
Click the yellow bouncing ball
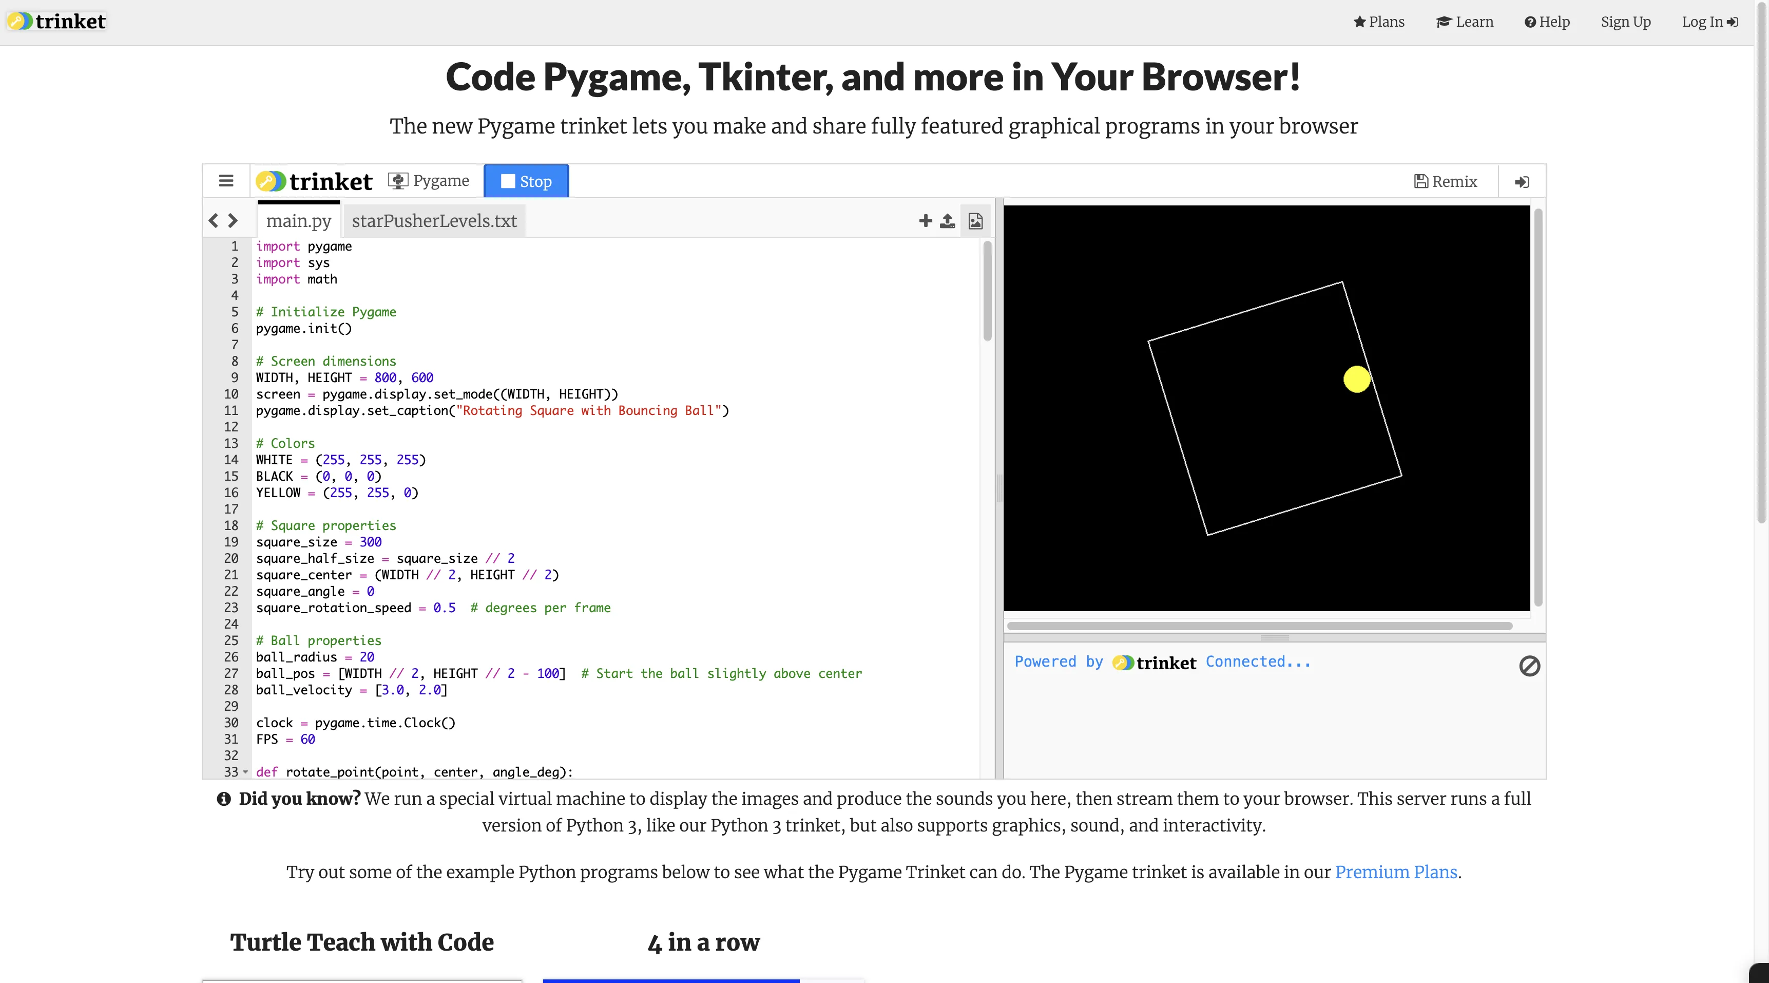(x=1357, y=379)
